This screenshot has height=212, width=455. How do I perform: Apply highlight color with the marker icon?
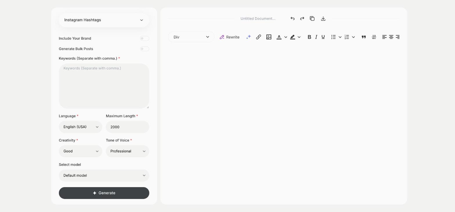pos(292,37)
